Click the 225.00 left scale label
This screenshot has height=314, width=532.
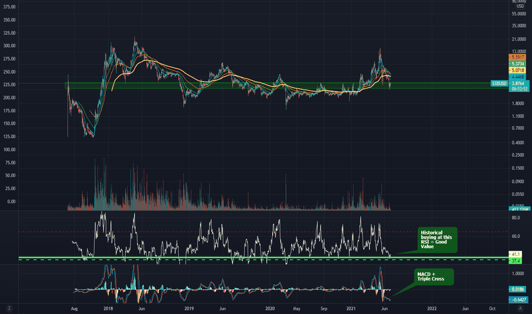point(10,84)
